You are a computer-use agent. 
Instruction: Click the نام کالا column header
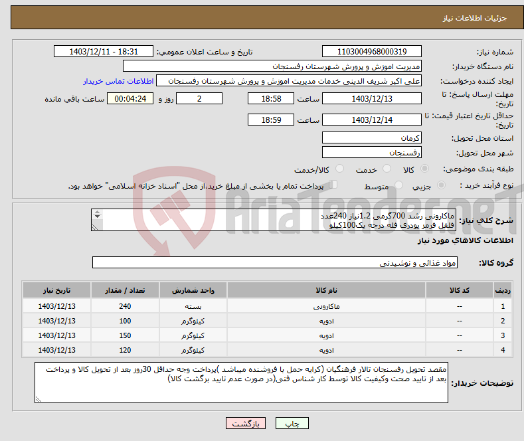click(x=326, y=290)
